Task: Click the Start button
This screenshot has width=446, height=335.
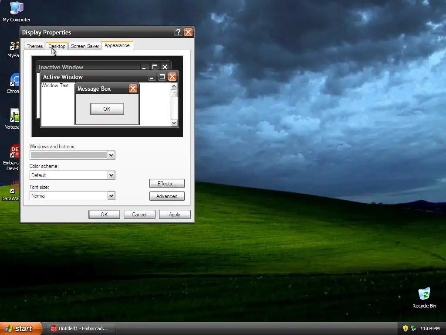Action: (x=21, y=328)
